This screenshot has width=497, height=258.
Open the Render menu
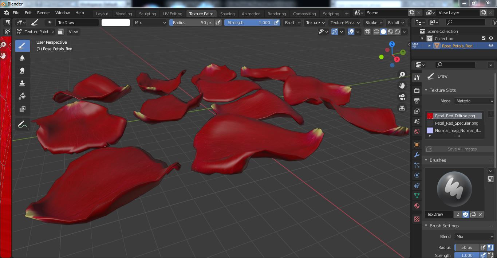point(43,13)
